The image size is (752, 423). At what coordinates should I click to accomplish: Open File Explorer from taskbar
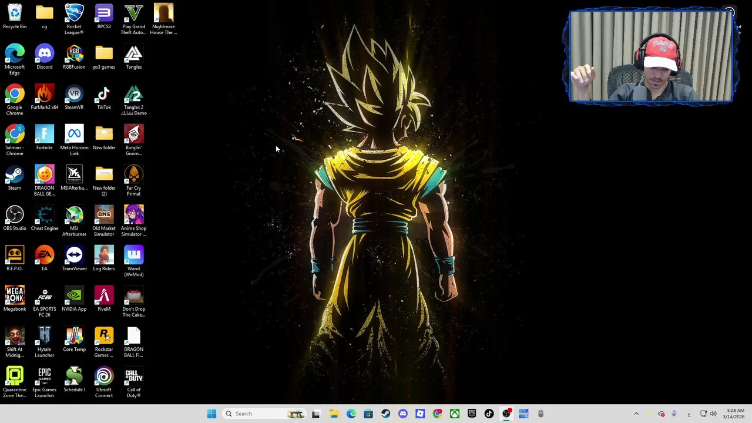[334, 414]
